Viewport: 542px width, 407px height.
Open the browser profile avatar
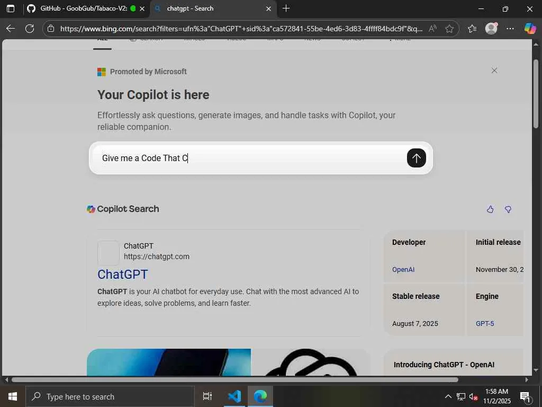(x=491, y=29)
